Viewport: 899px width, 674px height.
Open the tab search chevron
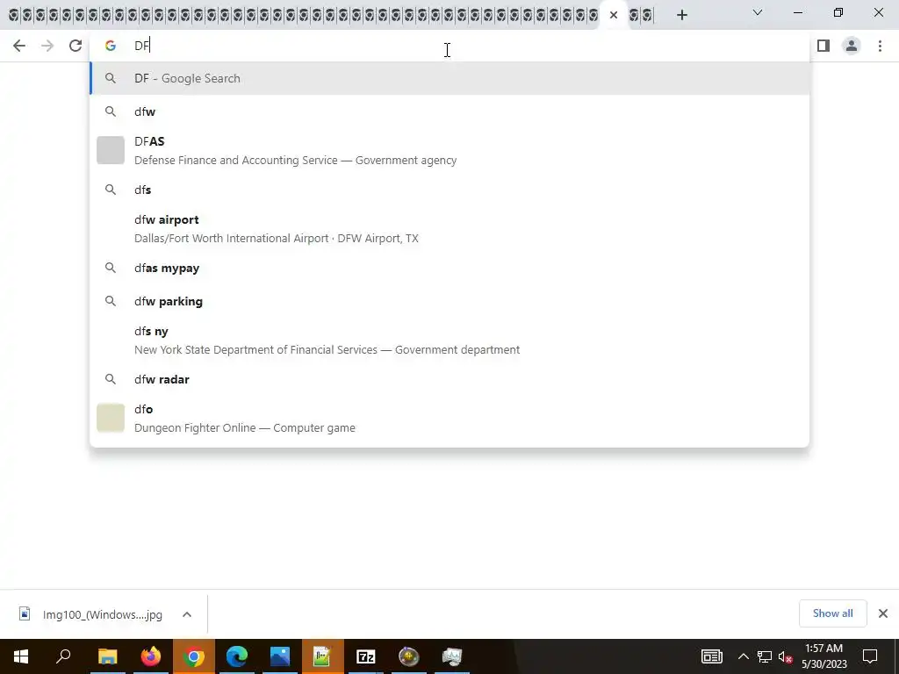point(758,12)
